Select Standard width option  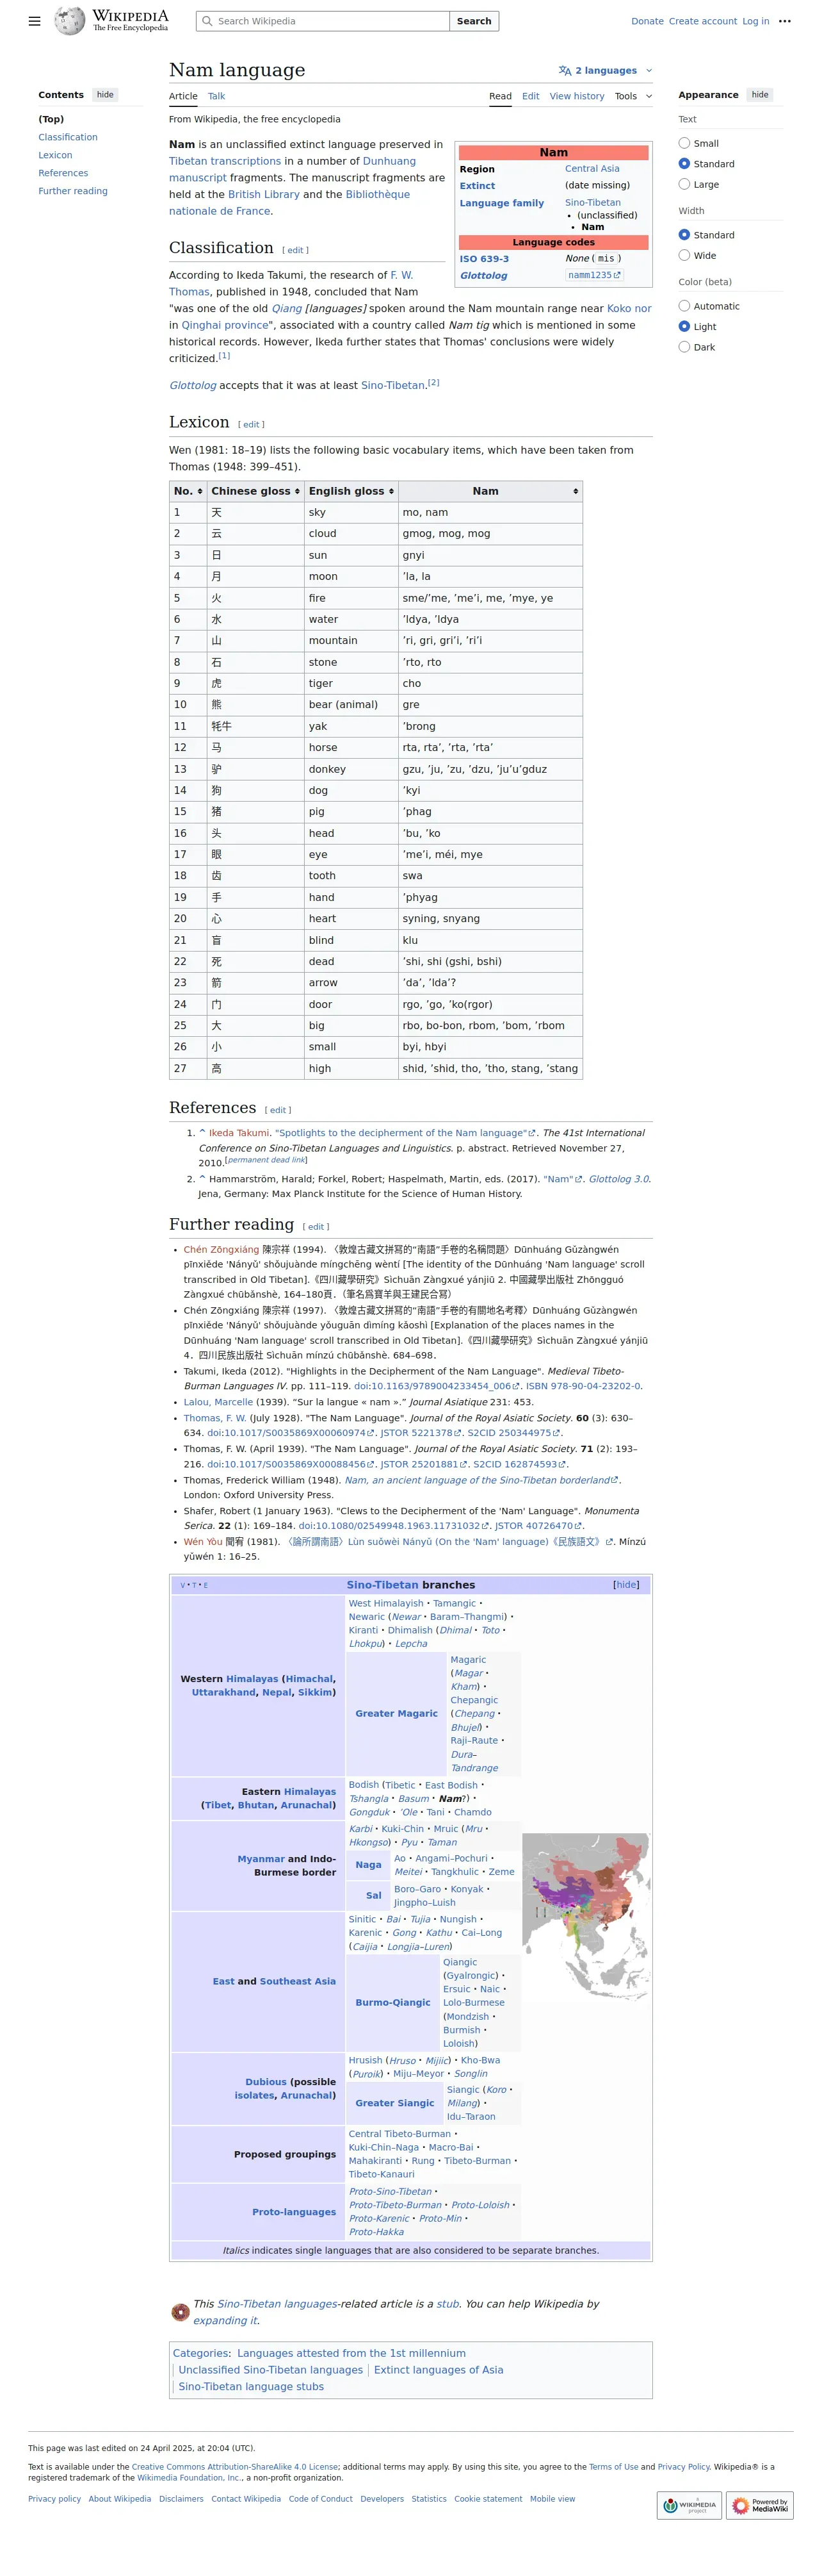click(684, 235)
